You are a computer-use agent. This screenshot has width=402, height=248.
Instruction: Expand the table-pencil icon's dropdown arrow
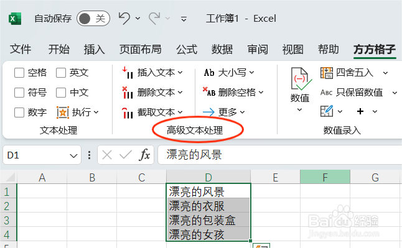[x=340, y=111]
